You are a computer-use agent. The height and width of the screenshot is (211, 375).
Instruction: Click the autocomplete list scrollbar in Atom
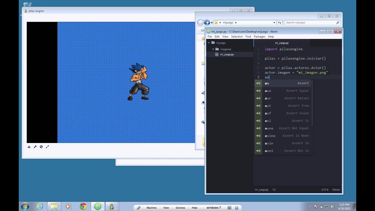pyautogui.click(x=312, y=103)
